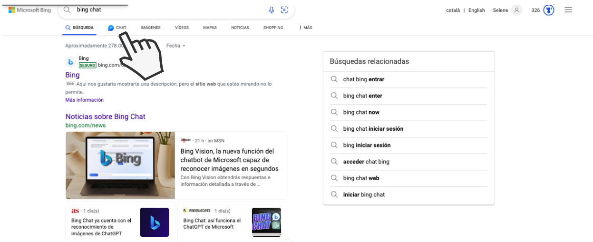This screenshot has width=593, height=242.
Task: Select related search 'bing chat now'
Action: [361, 112]
